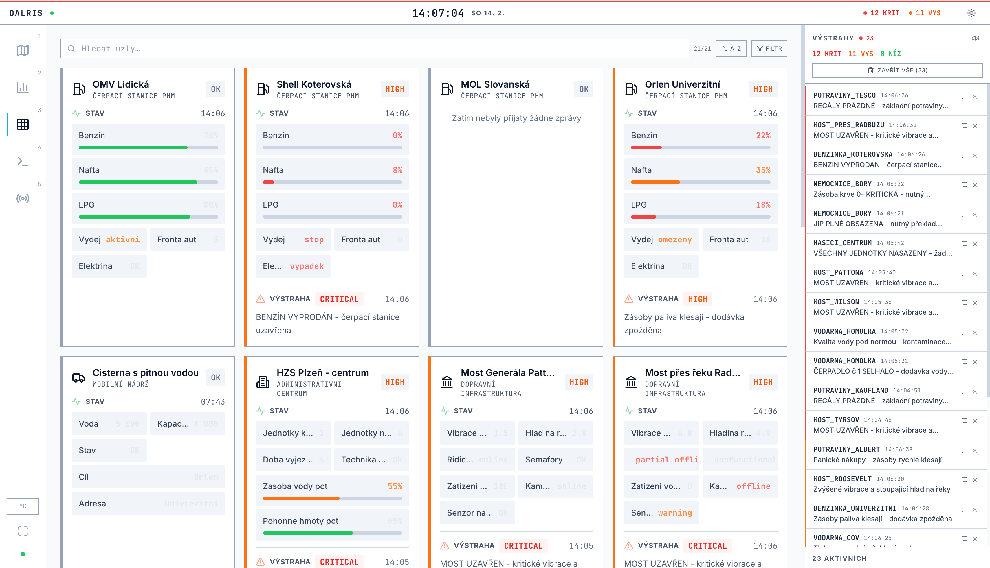Dismiss the MOST_WILSON alert

pyautogui.click(x=976, y=303)
